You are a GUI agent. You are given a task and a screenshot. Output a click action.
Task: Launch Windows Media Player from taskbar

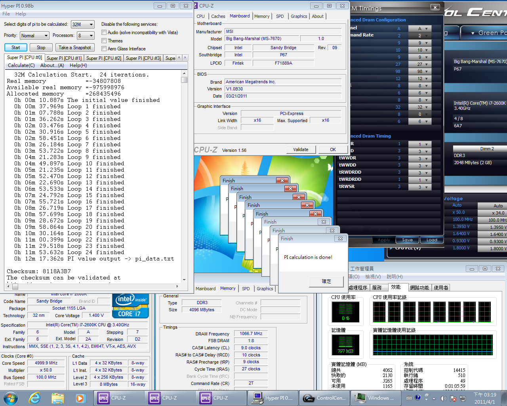coord(80,398)
